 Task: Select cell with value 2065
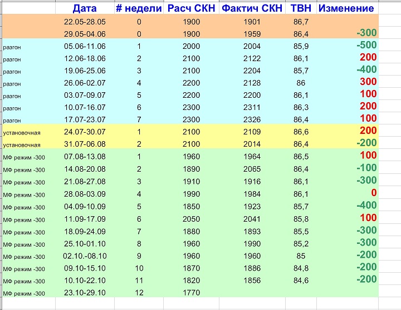coord(252,169)
